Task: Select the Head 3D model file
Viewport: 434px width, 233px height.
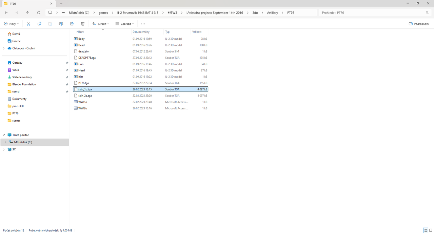Action: pyautogui.click(x=141, y=70)
